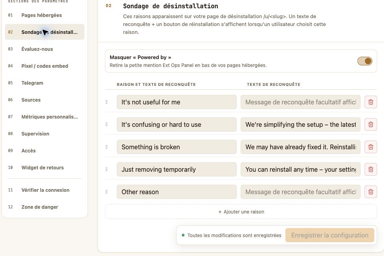Delete the "It's not useful for me" reason
Image resolution: width=384 pixels, height=256 pixels.
371,102
